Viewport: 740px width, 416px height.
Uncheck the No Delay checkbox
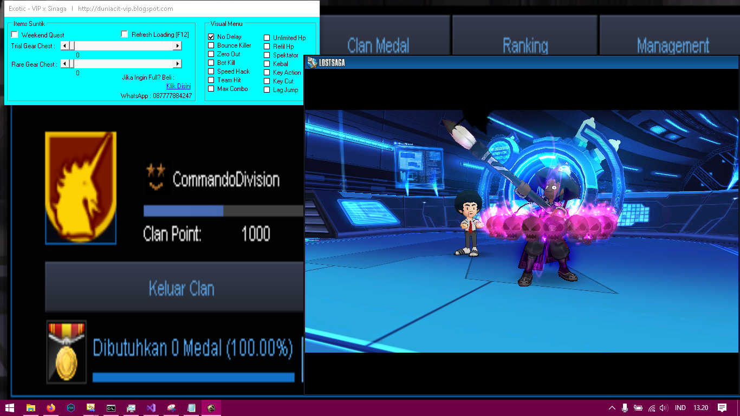[211, 37]
